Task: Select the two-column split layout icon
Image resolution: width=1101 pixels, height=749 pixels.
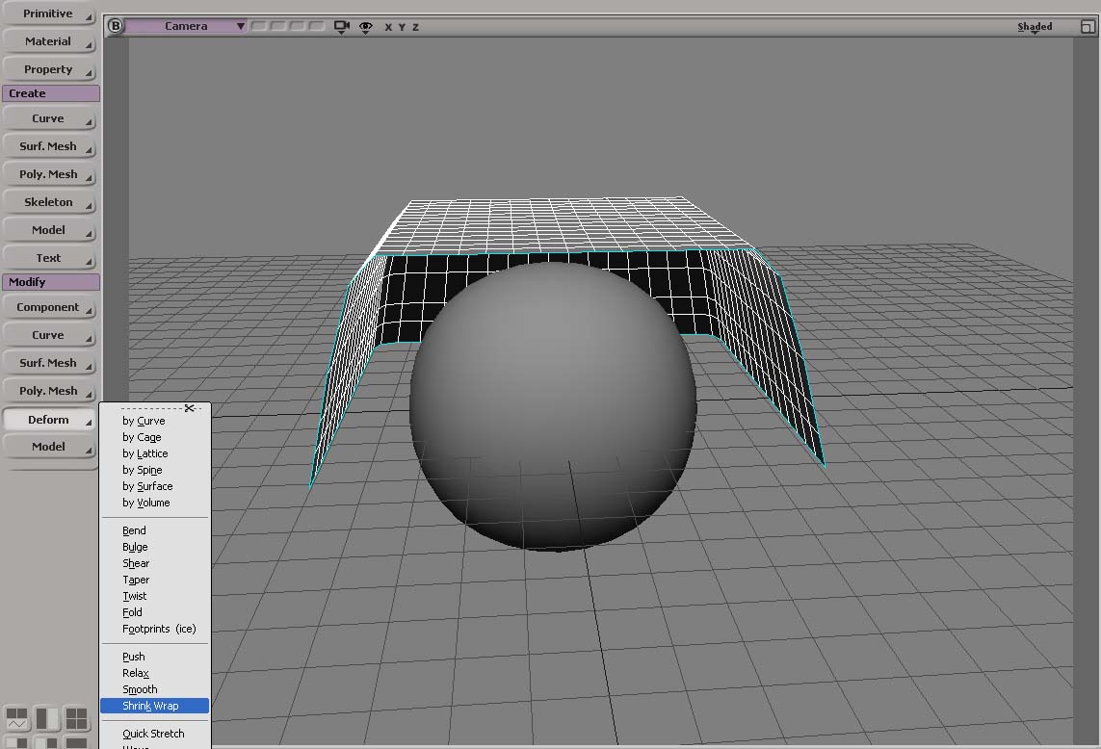Action: tap(47, 718)
